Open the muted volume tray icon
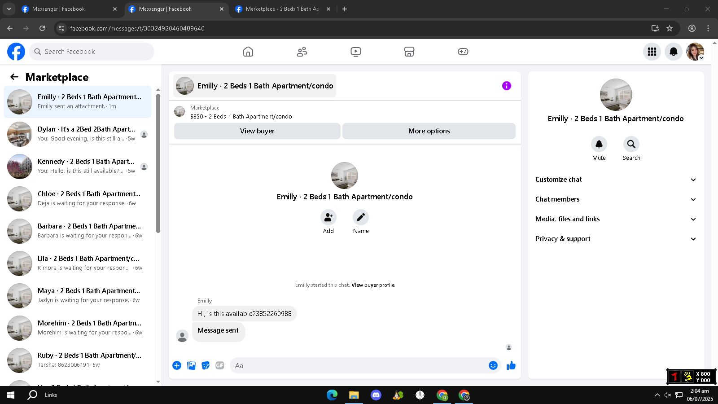Screen dimensions: 718x404 [668, 395]
